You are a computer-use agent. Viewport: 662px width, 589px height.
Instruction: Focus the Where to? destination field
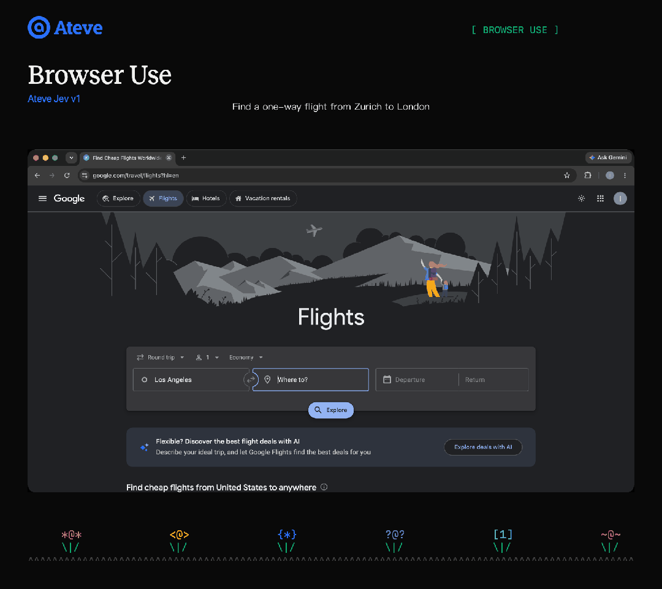pyautogui.click(x=311, y=380)
